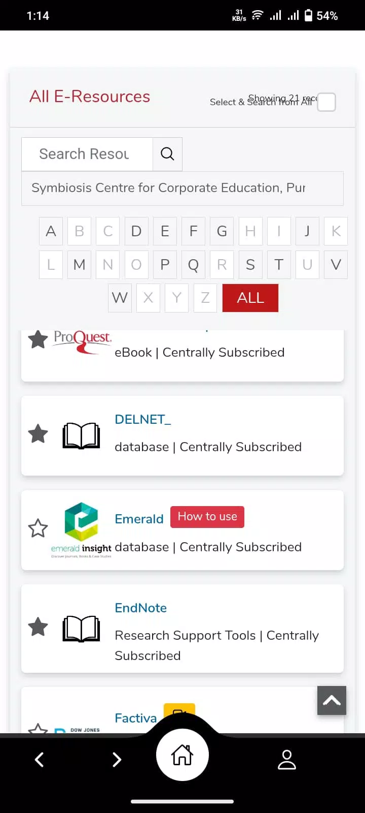The width and height of the screenshot is (365, 813).
Task: Favorite Emerald using outlined star
Action: [38, 528]
